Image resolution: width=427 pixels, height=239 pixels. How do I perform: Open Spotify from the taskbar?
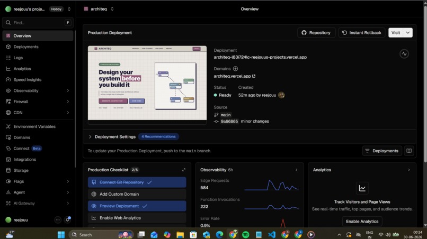246,234
